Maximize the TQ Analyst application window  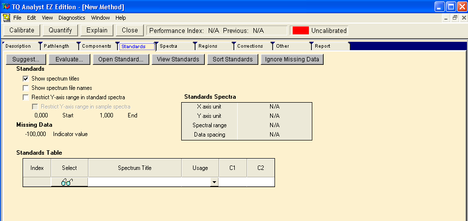pos(451,6)
